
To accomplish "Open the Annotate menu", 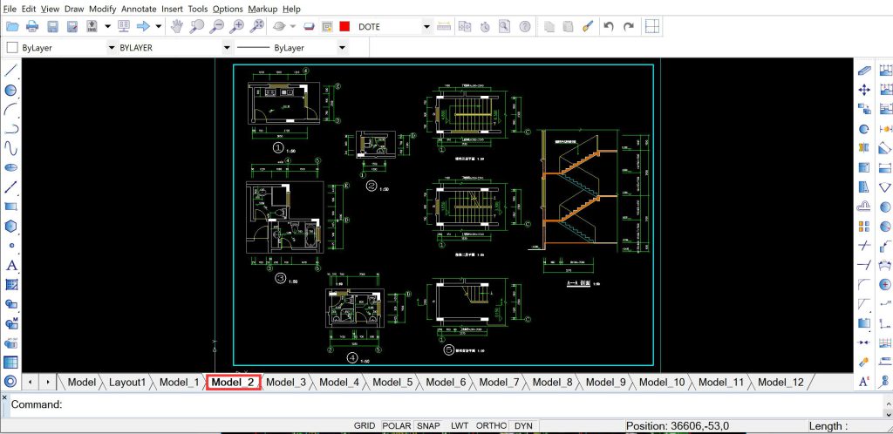I will pos(139,9).
